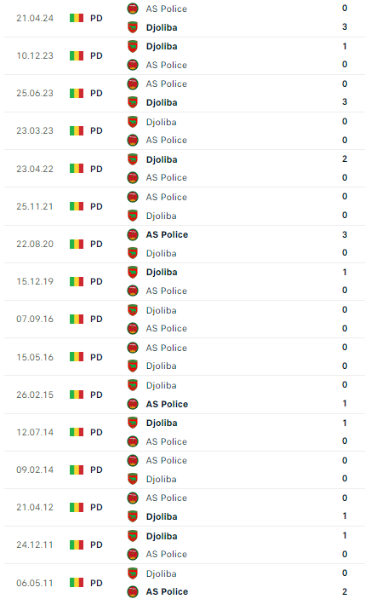Click Djoliba crest in 06.05.11 match
This screenshot has height=599, width=365.
[133, 573]
